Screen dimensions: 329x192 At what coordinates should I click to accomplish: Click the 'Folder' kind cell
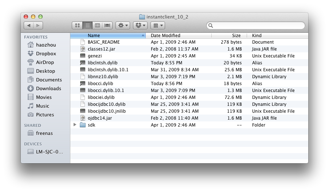point(259,125)
